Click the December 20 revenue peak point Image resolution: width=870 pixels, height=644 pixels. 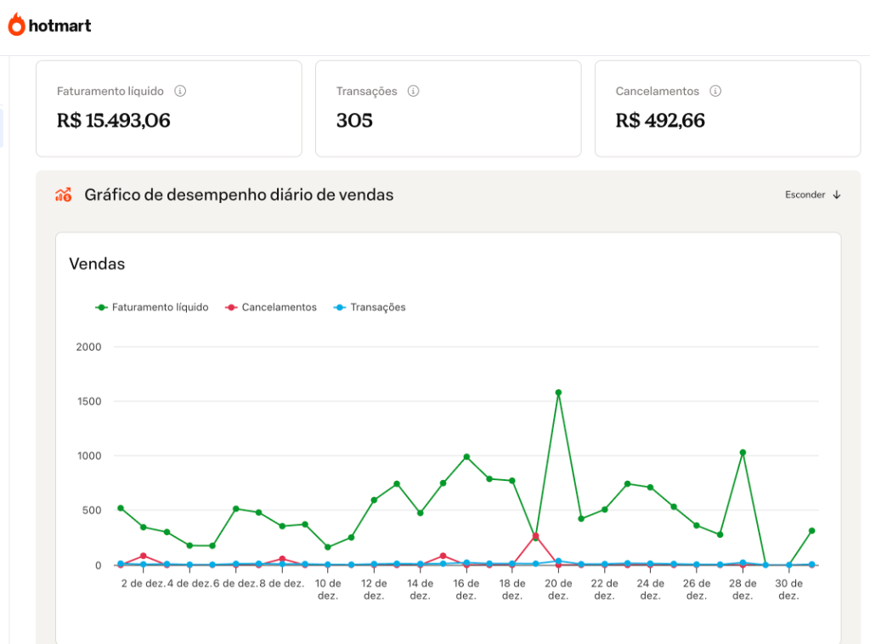558,393
